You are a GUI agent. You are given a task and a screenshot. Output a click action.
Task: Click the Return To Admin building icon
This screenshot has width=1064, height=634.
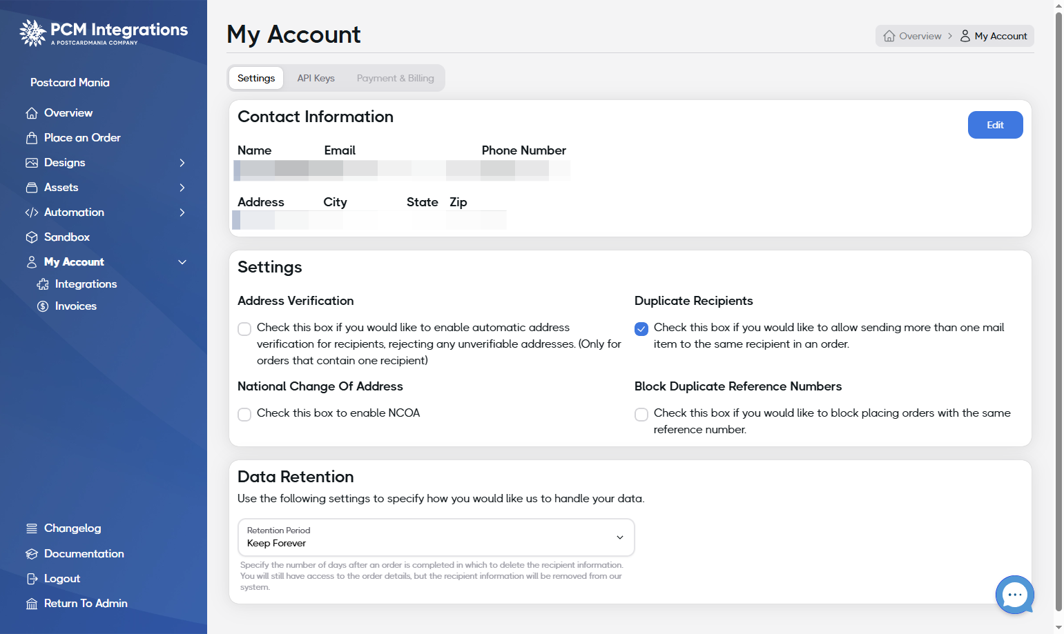(x=32, y=604)
